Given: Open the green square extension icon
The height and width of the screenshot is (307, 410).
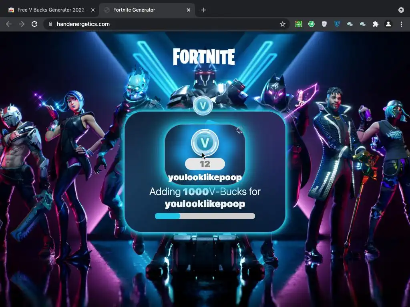Looking at the screenshot, I should (299, 24).
